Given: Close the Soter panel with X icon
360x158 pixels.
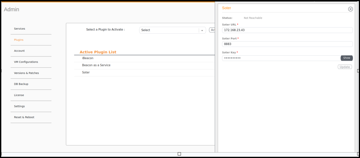Looking at the screenshot, I should click(350, 9).
